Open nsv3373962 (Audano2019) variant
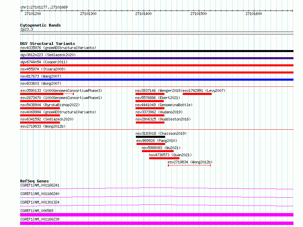Screen dimensions: 303x227 pyautogui.click(x=159, y=112)
